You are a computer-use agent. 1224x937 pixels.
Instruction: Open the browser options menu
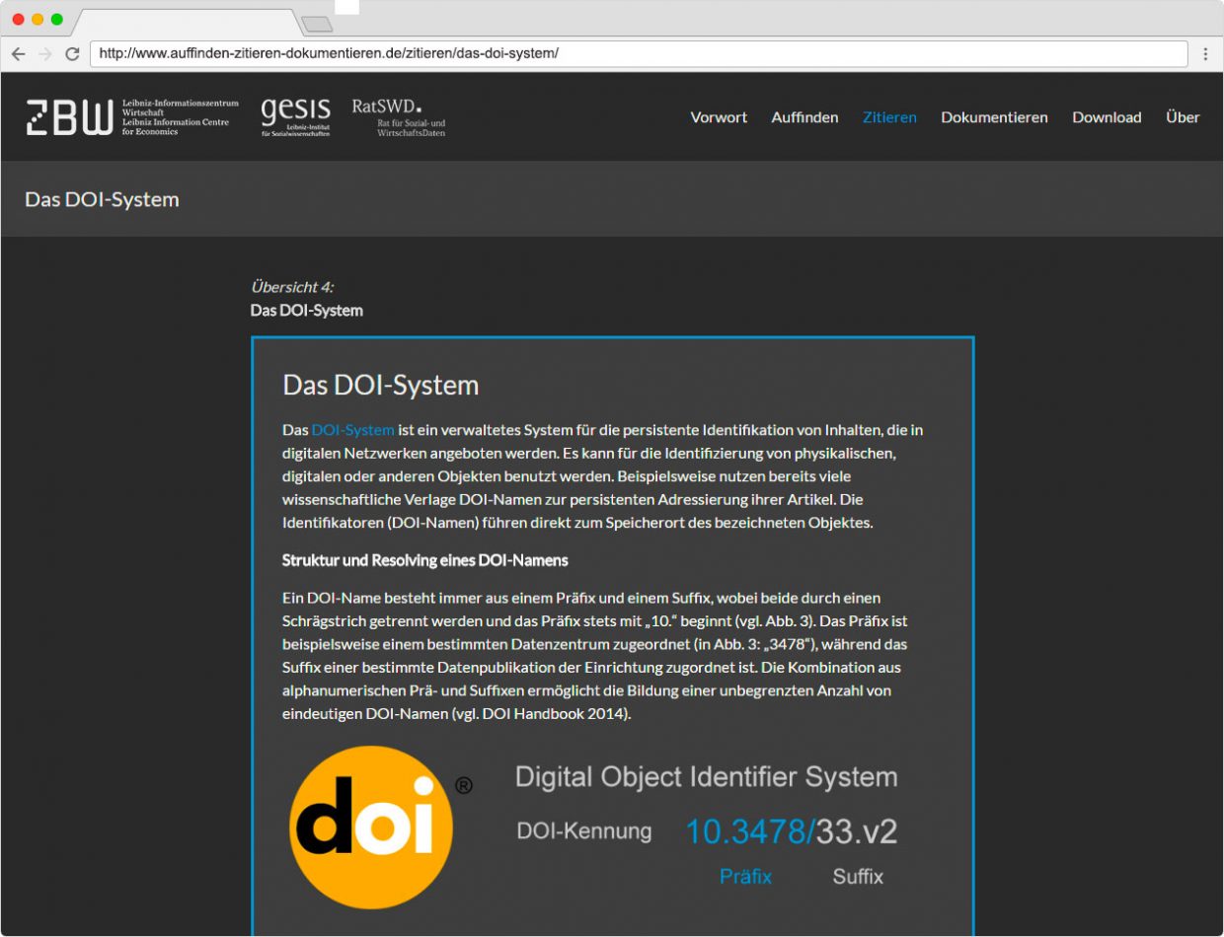tap(1206, 54)
